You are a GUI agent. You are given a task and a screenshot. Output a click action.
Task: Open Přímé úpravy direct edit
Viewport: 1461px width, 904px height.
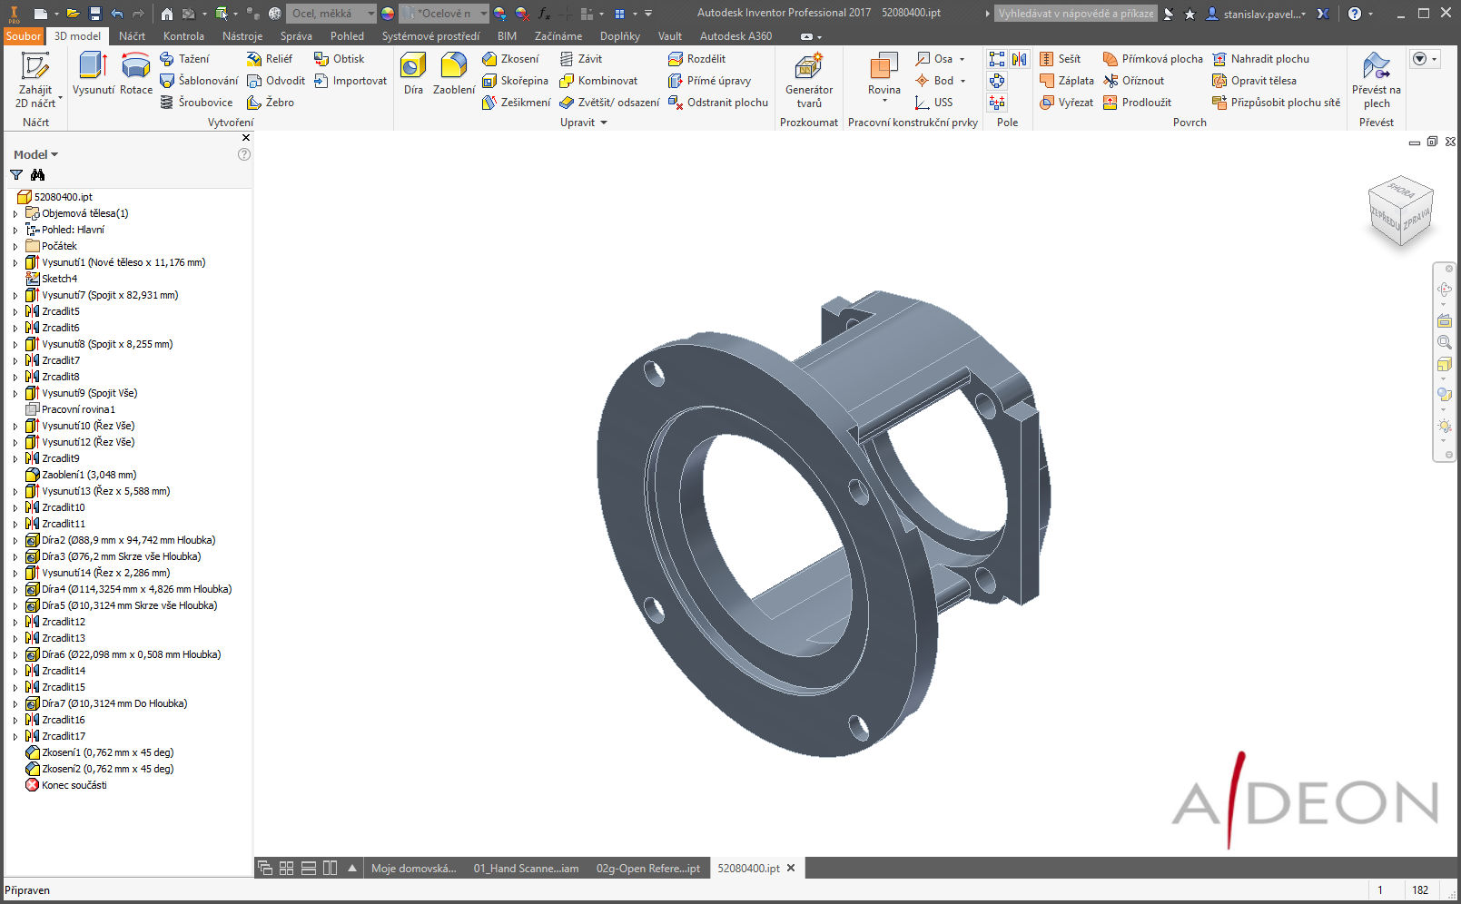tap(709, 81)
